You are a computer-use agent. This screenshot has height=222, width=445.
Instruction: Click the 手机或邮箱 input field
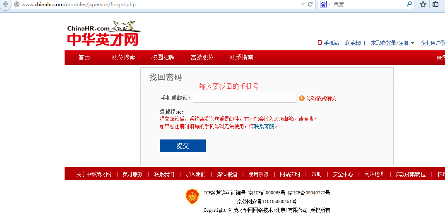[245, 98]
